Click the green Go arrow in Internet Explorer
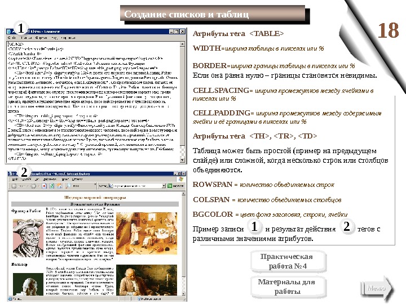This screenshot has height=304, width=406. click(170, 186)
